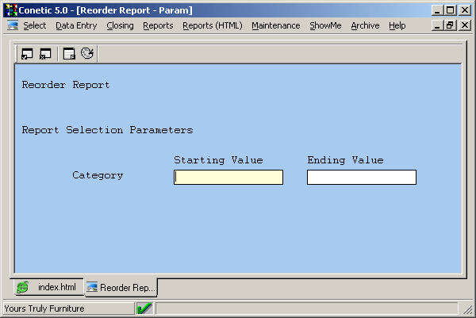Image resolution: width=476 pixels, height=318 pixels.
Task: Switch to the Reorder Rep... tab
Action: (121, 287)
